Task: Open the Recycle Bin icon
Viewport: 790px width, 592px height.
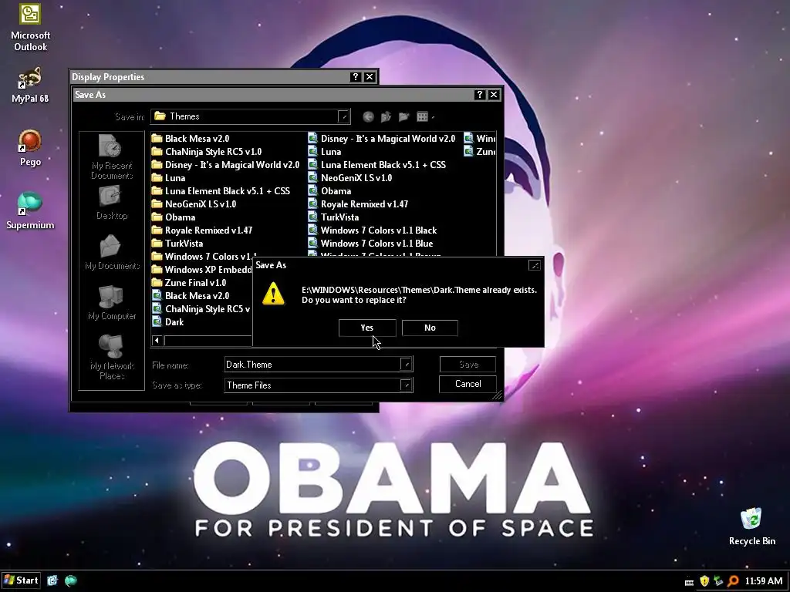Action: pos(751,526)
